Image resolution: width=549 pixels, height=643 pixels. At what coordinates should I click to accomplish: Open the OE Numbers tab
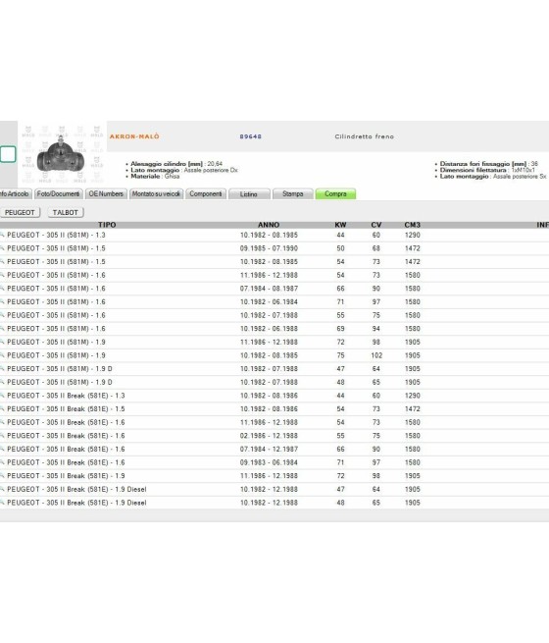point(106,194)
